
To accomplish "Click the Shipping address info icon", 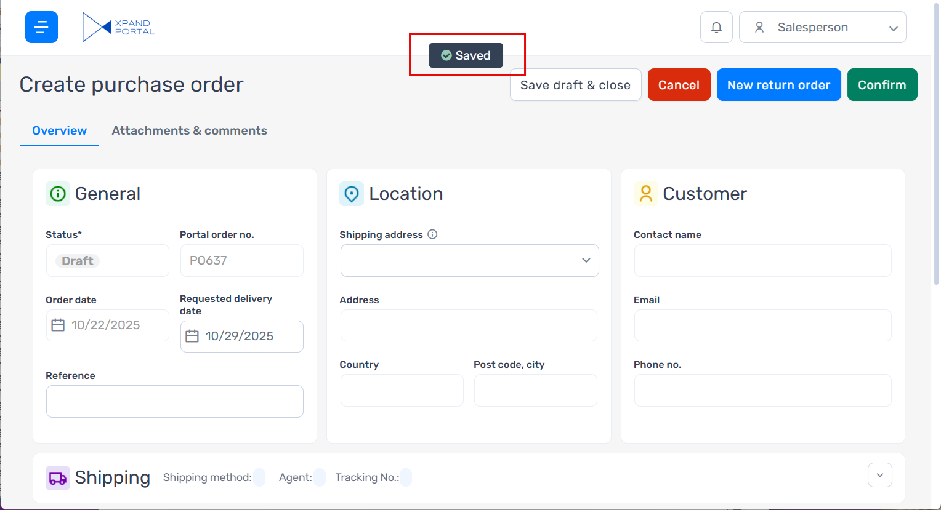I will click(x=432, y=234).
